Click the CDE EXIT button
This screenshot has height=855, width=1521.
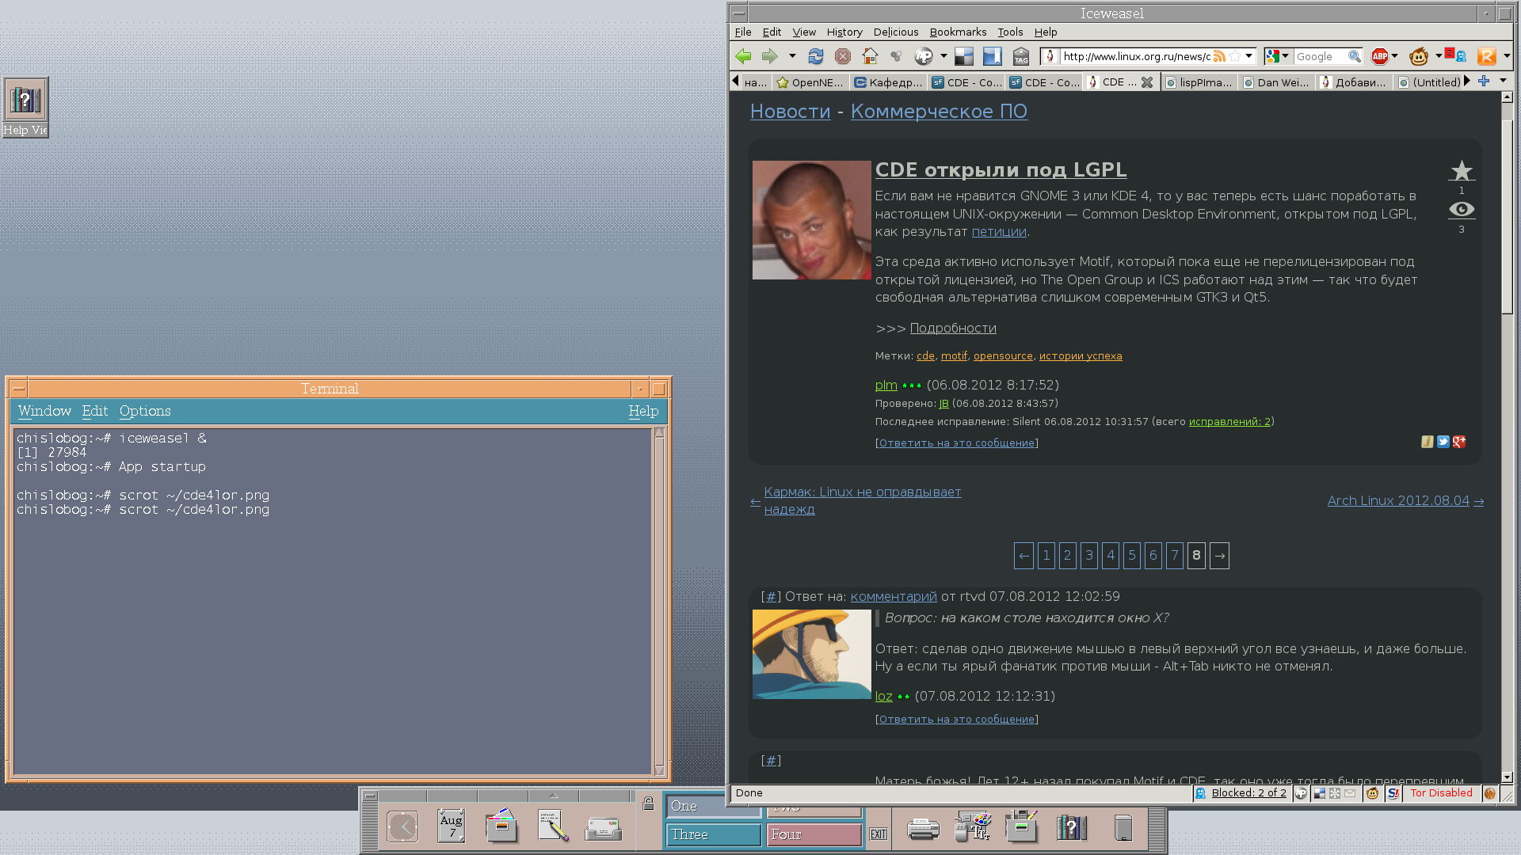878,834
